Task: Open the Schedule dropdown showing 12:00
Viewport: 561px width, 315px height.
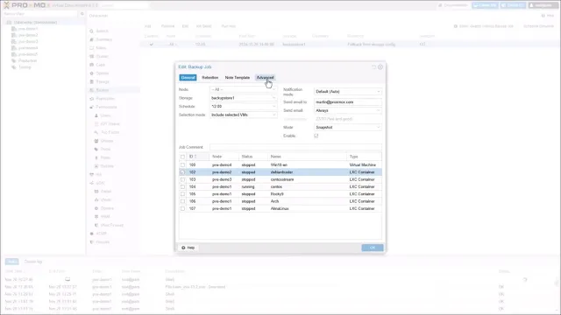Action: tap(244, 107)
